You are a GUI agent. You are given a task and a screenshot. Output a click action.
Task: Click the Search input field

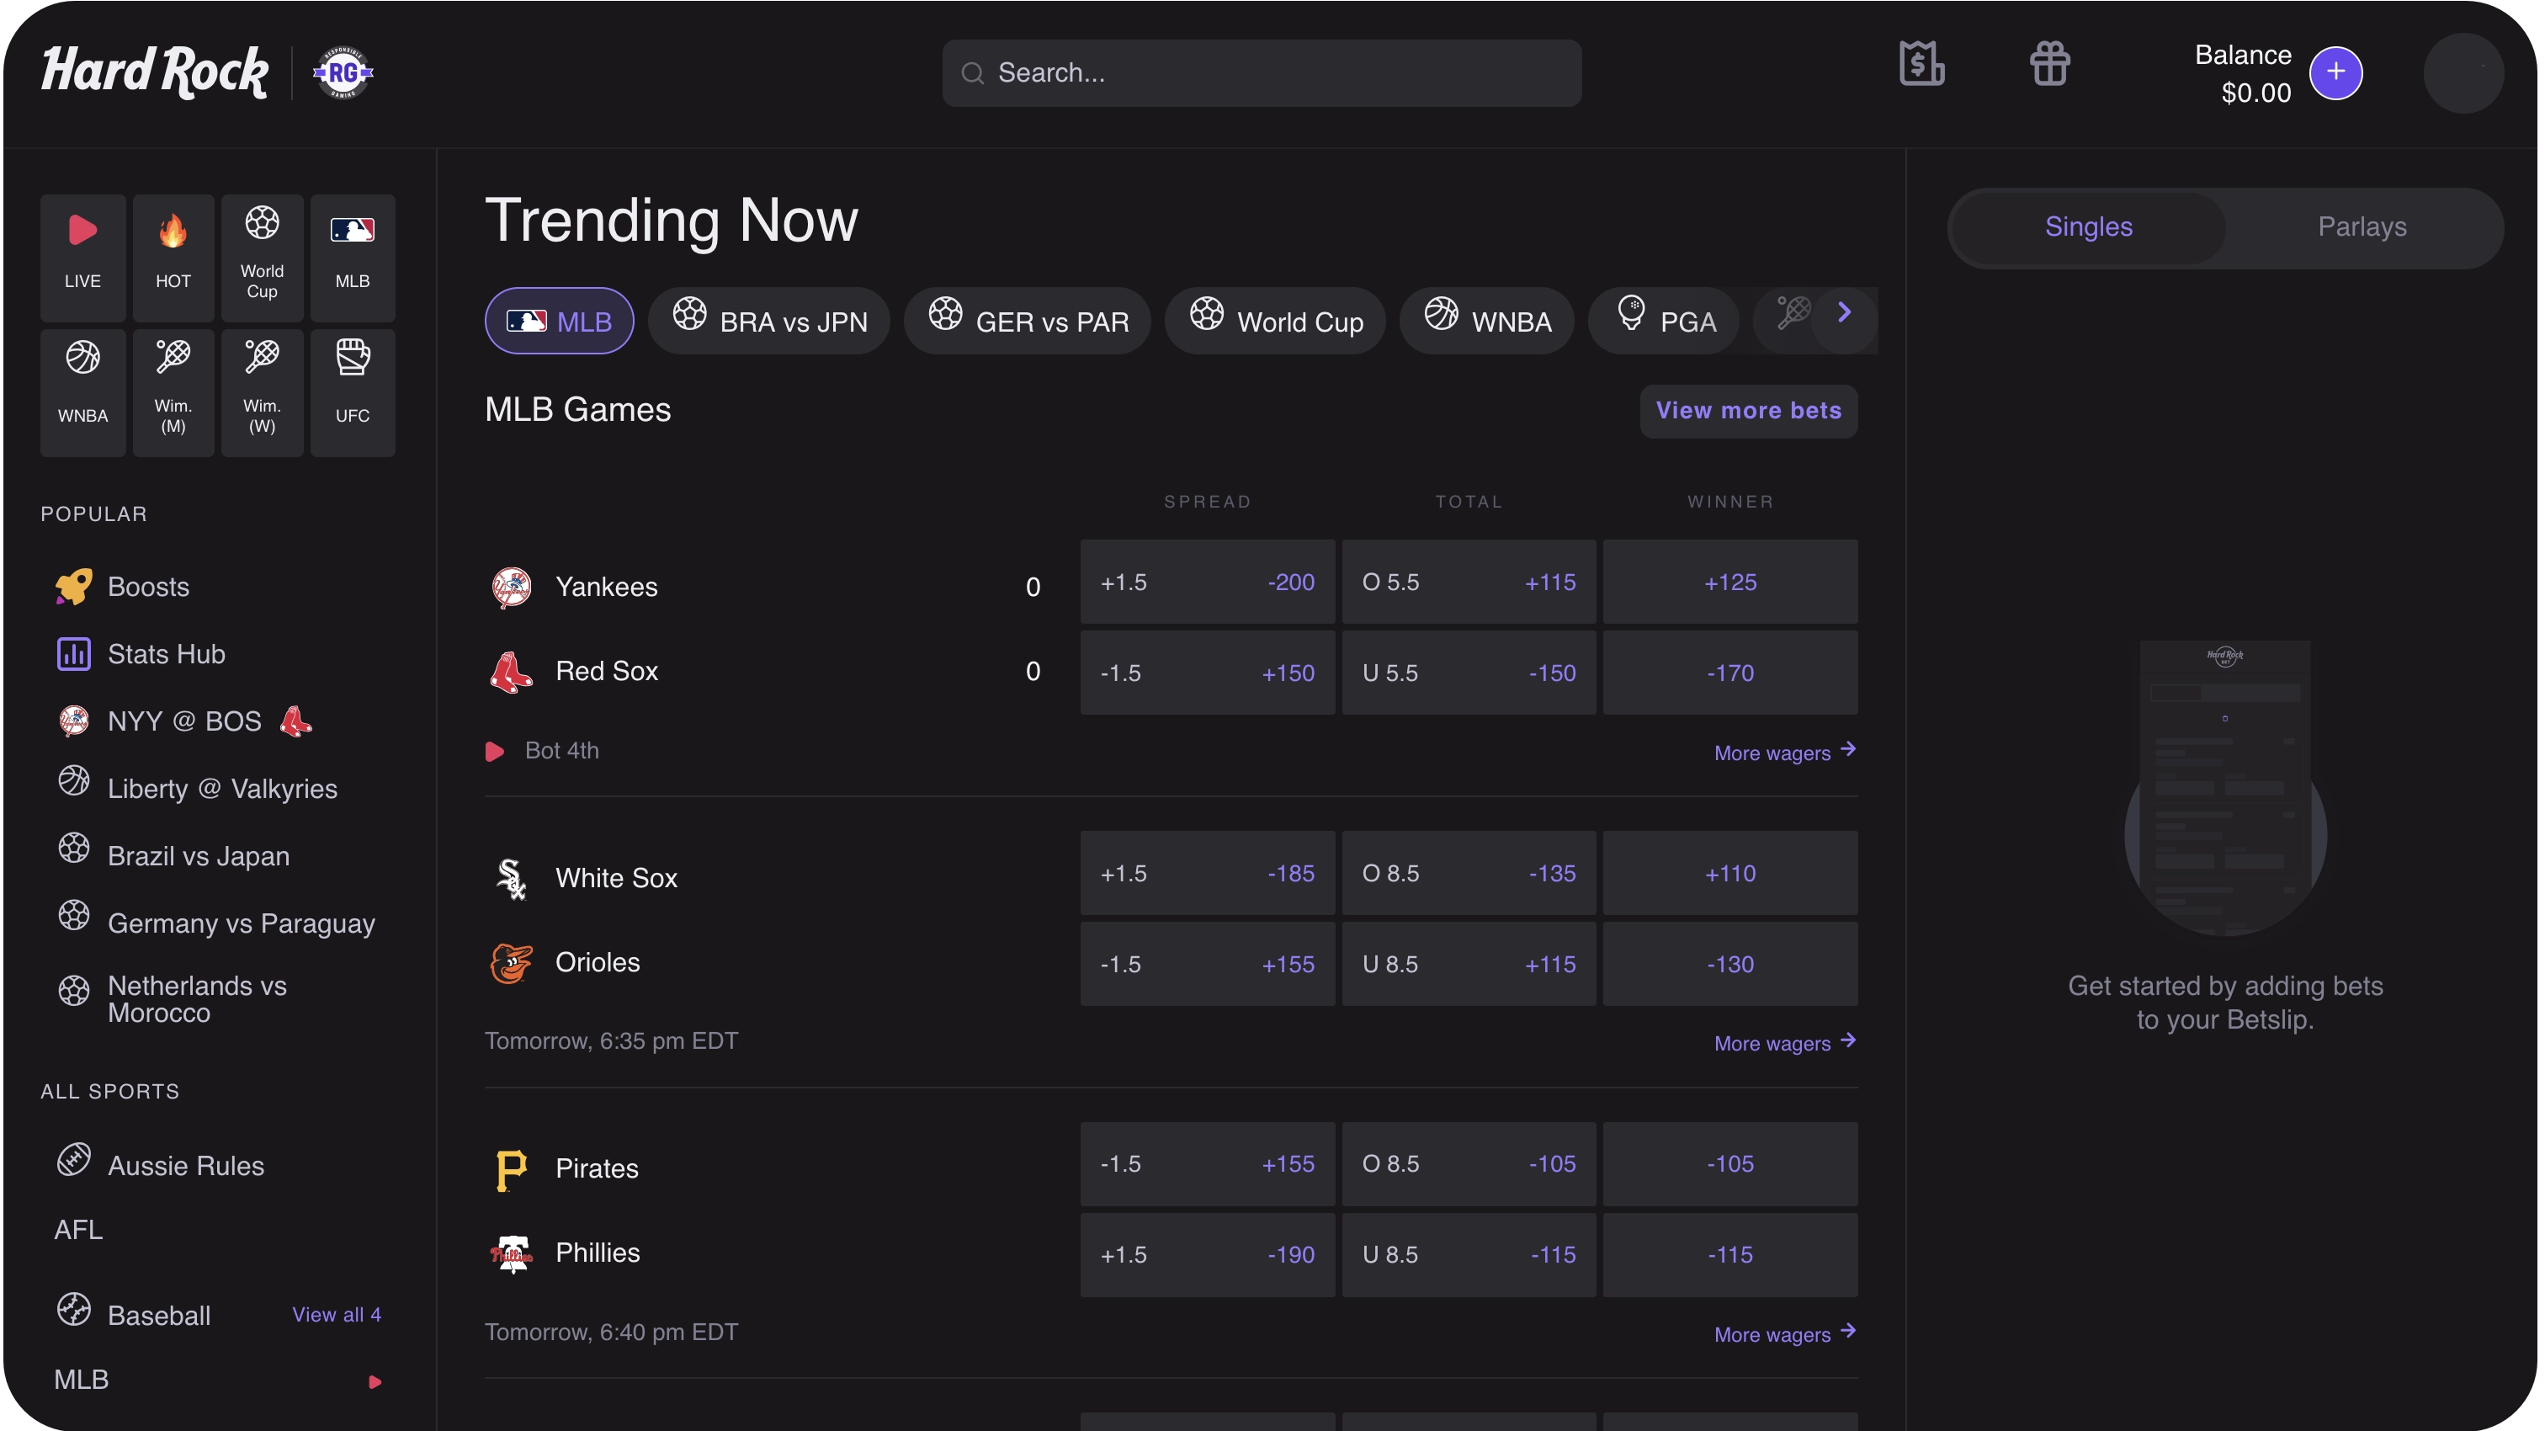1262,73
